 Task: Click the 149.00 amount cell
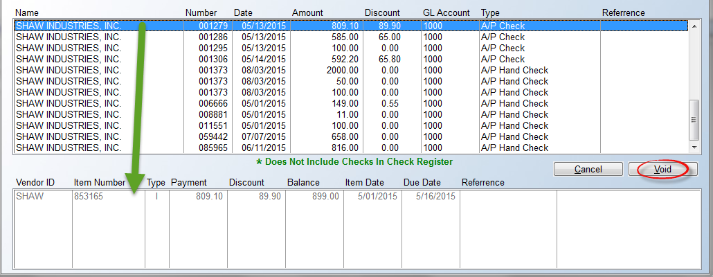pos(345,103)
